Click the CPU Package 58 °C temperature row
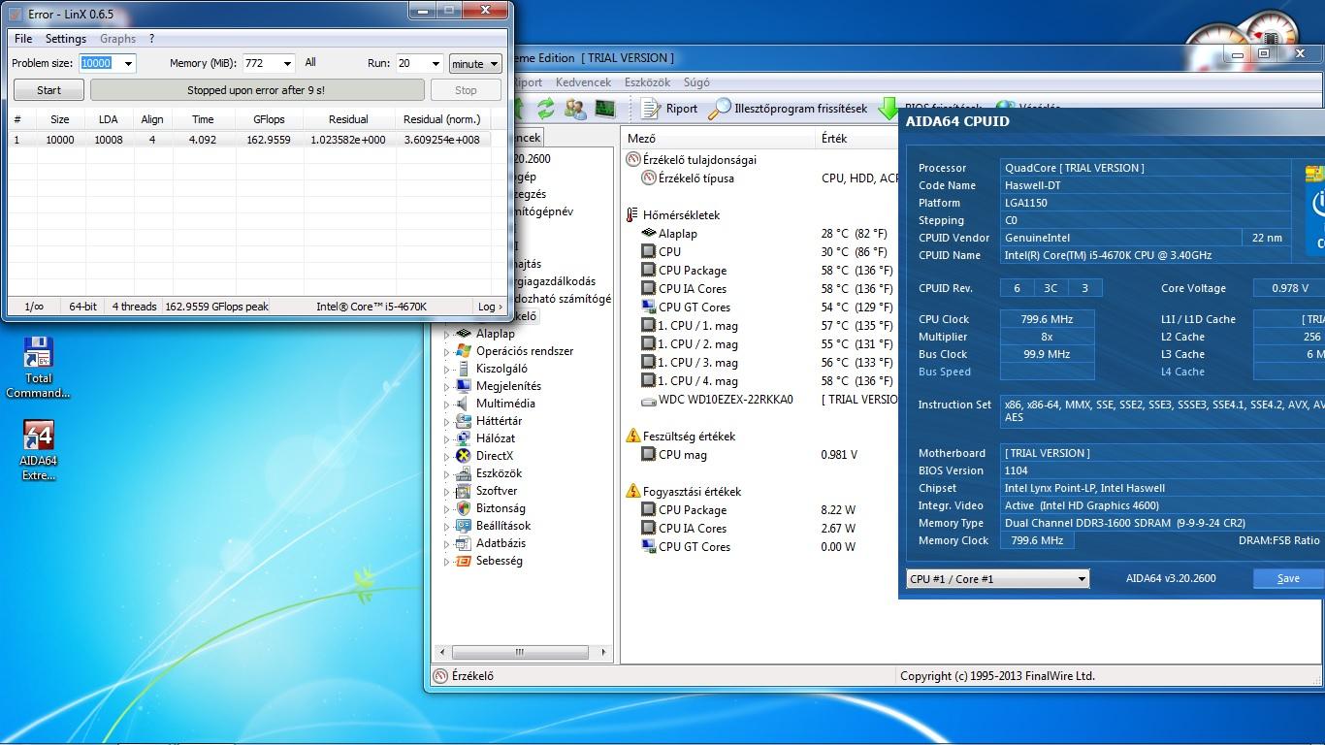1325x745 pixels. 761,271
